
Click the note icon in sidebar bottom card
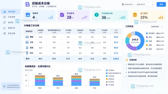(x=4, y=86)
